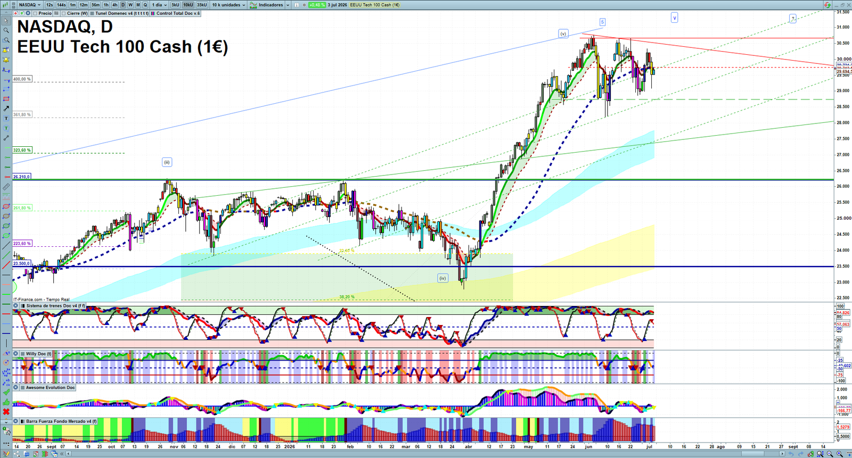Click blue X circle beside Precio
Viewport: 852px width, 458px height.
click(x=28, y=13)
